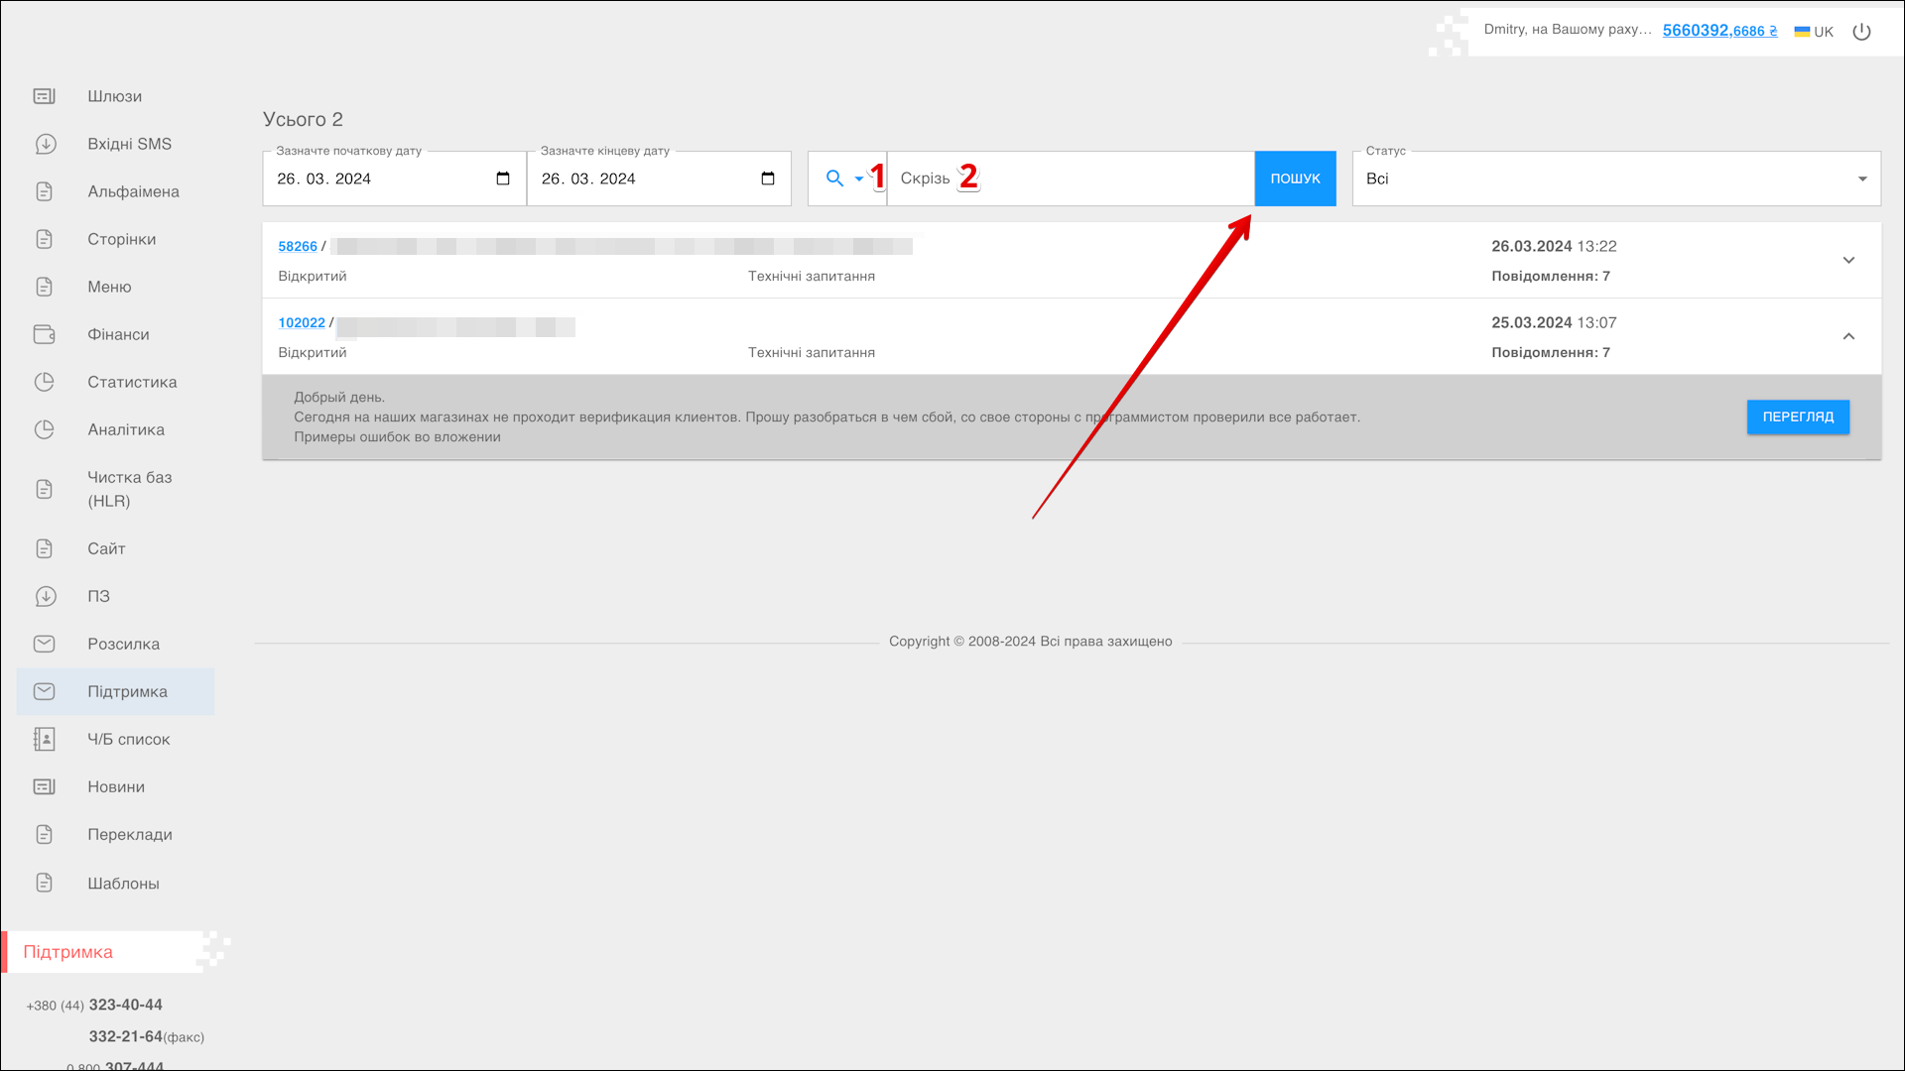Expand ticket 58266 with chevron
The image size is (1905, 1071).
coord(1848,260)
